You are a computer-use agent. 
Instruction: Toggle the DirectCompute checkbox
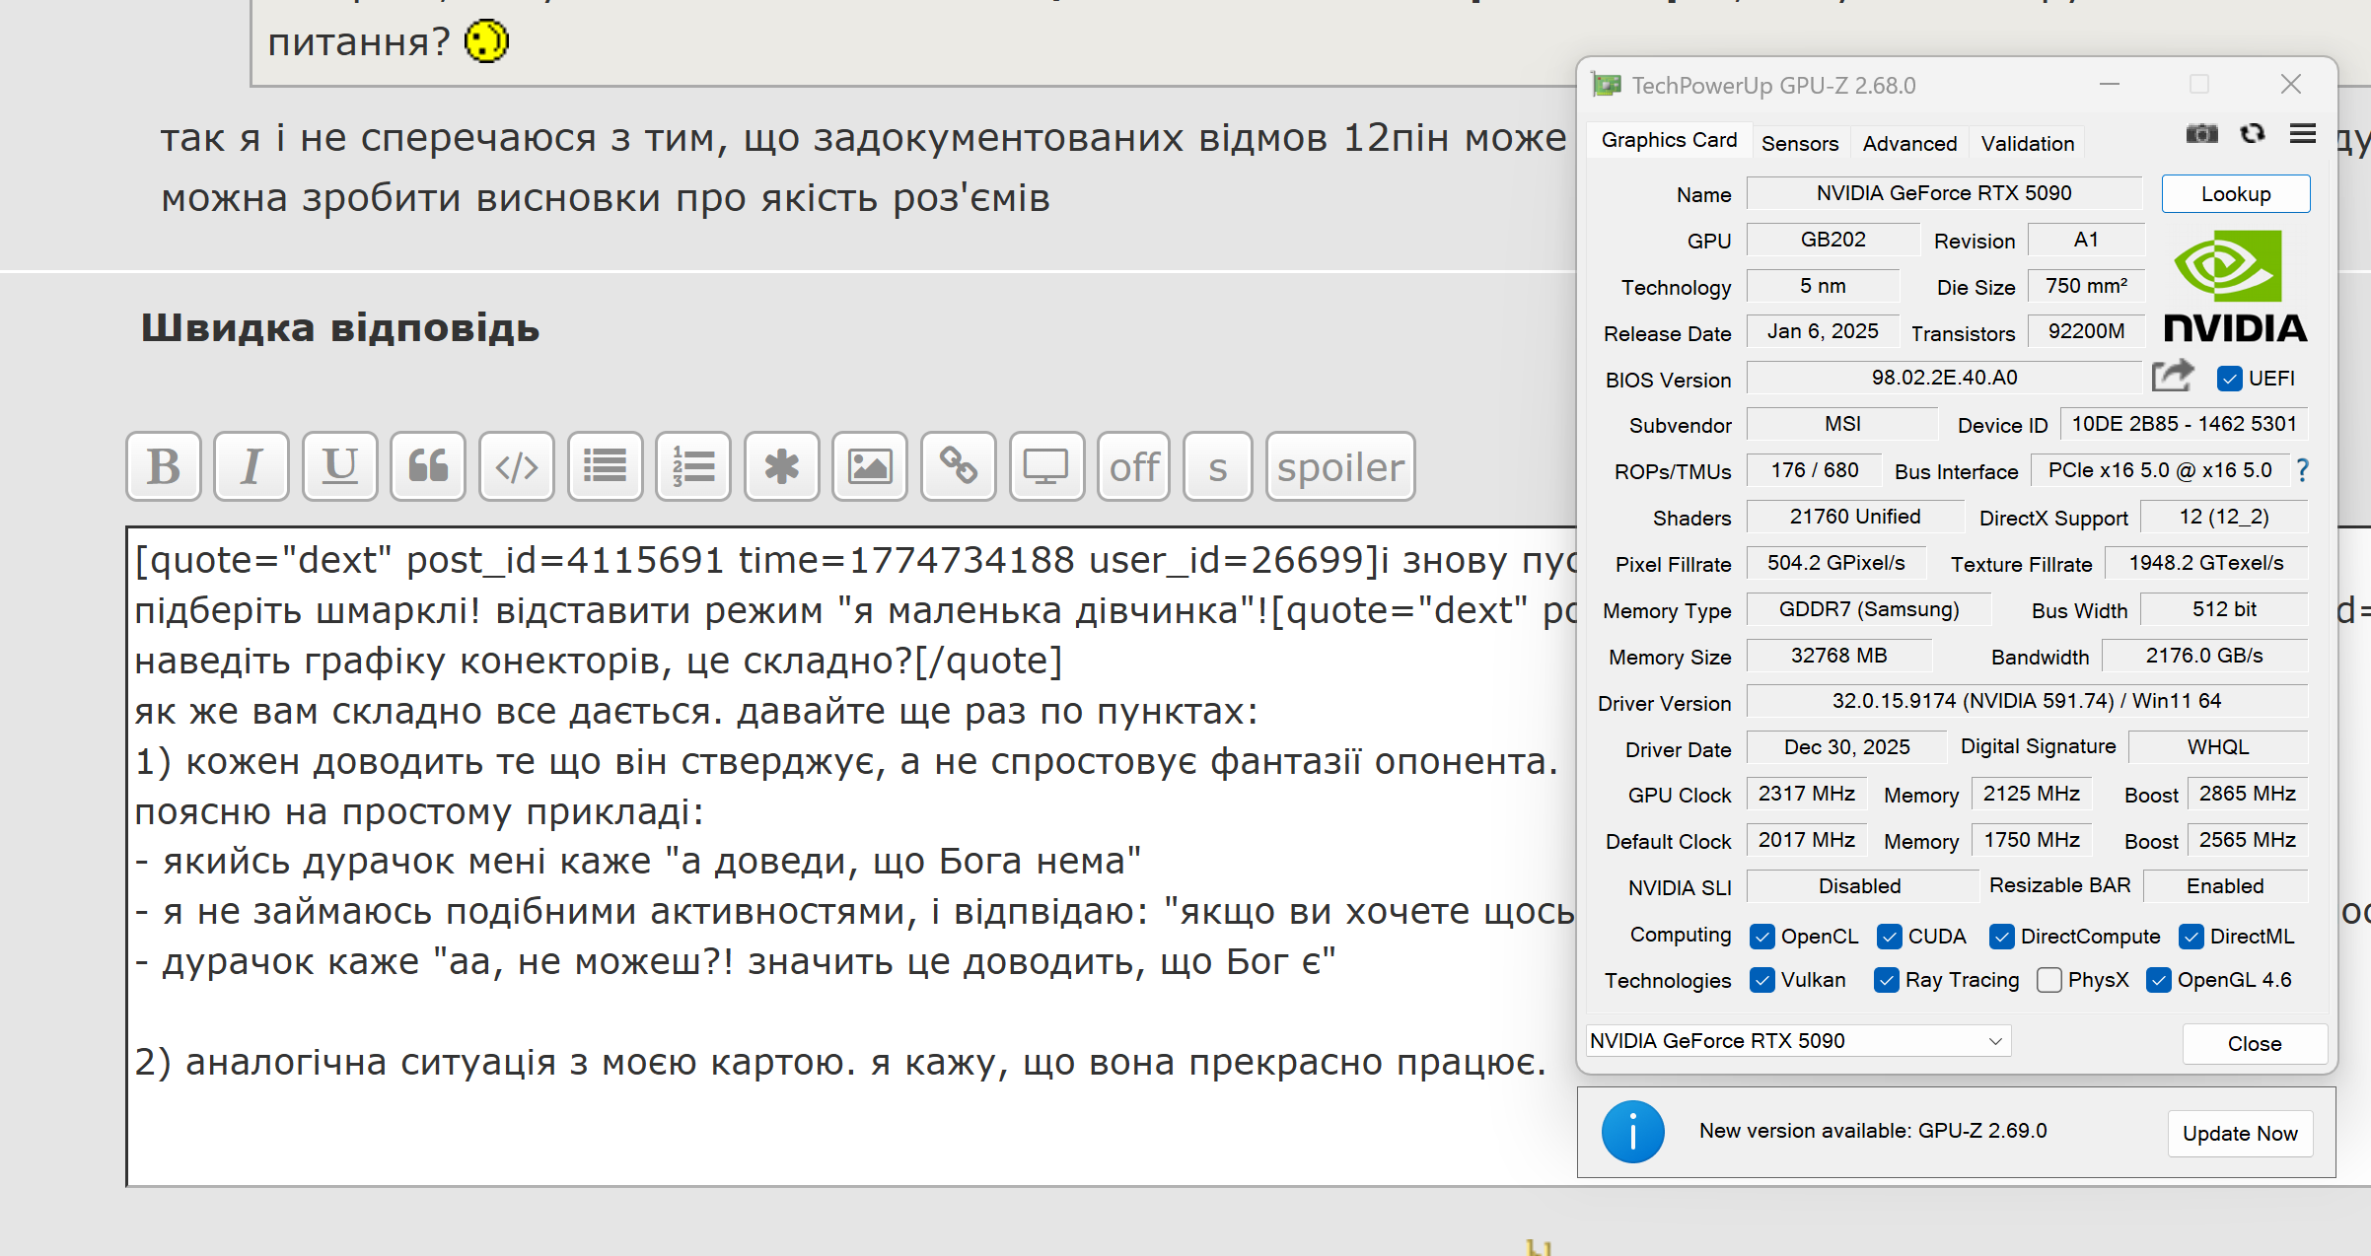click(2001, 937)
